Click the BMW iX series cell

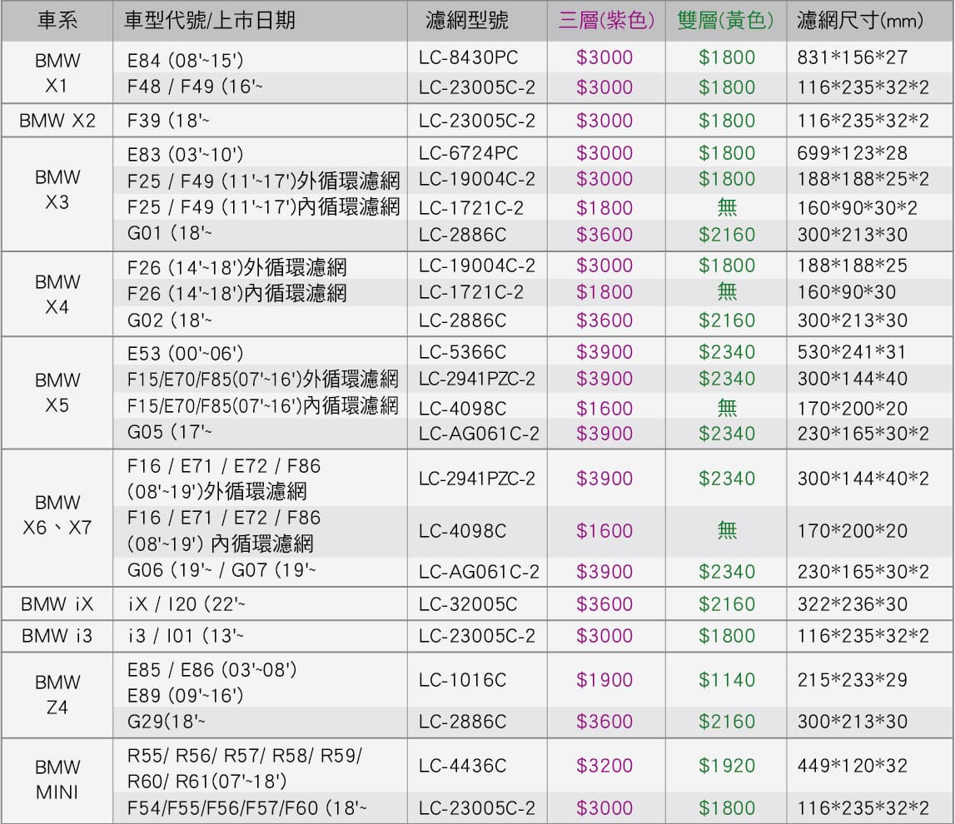(57, 604)
